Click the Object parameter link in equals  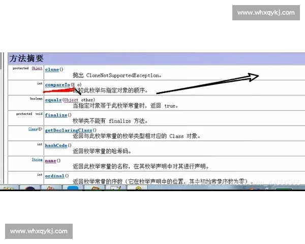[71, 100]
